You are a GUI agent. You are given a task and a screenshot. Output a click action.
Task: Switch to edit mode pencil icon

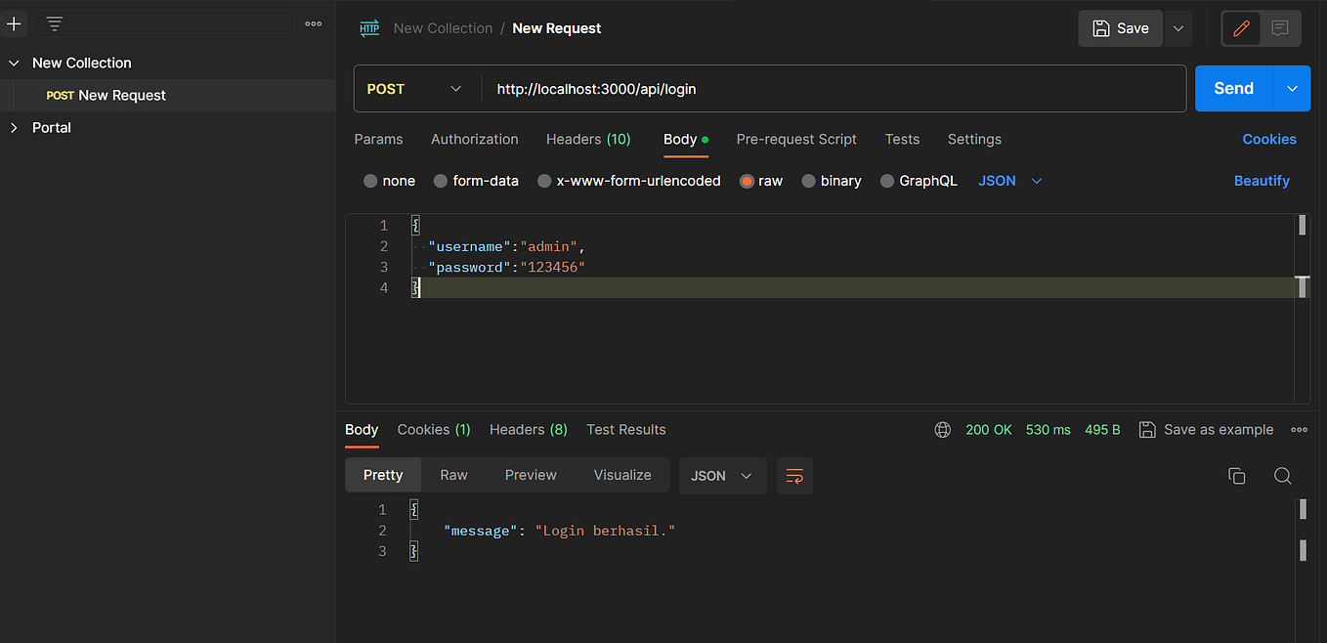pyautogui.click(x=1241, y=28)
